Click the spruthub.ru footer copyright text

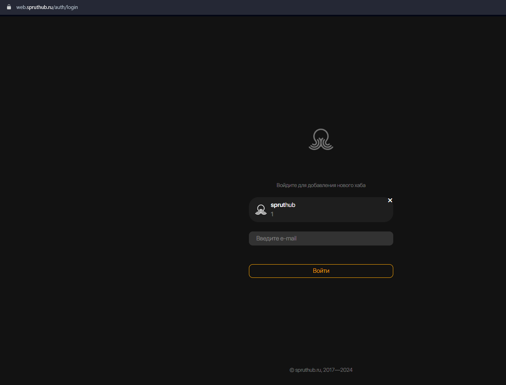pos(308,370)
